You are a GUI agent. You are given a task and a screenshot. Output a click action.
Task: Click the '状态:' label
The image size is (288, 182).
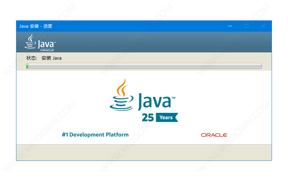(31, 58)
